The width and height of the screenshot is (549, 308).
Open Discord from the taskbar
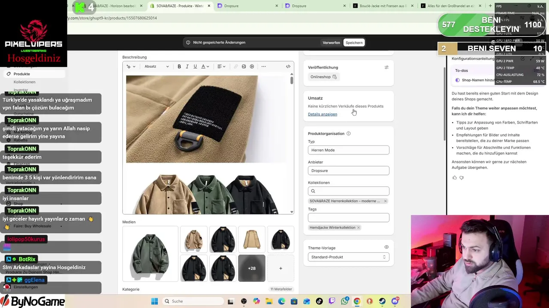pos(395,301)
